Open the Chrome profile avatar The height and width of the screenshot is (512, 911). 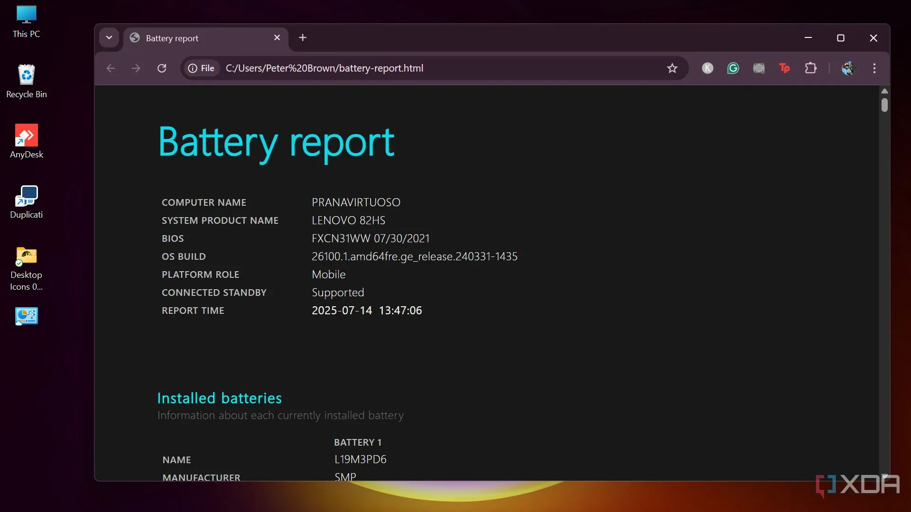[848, 68]
